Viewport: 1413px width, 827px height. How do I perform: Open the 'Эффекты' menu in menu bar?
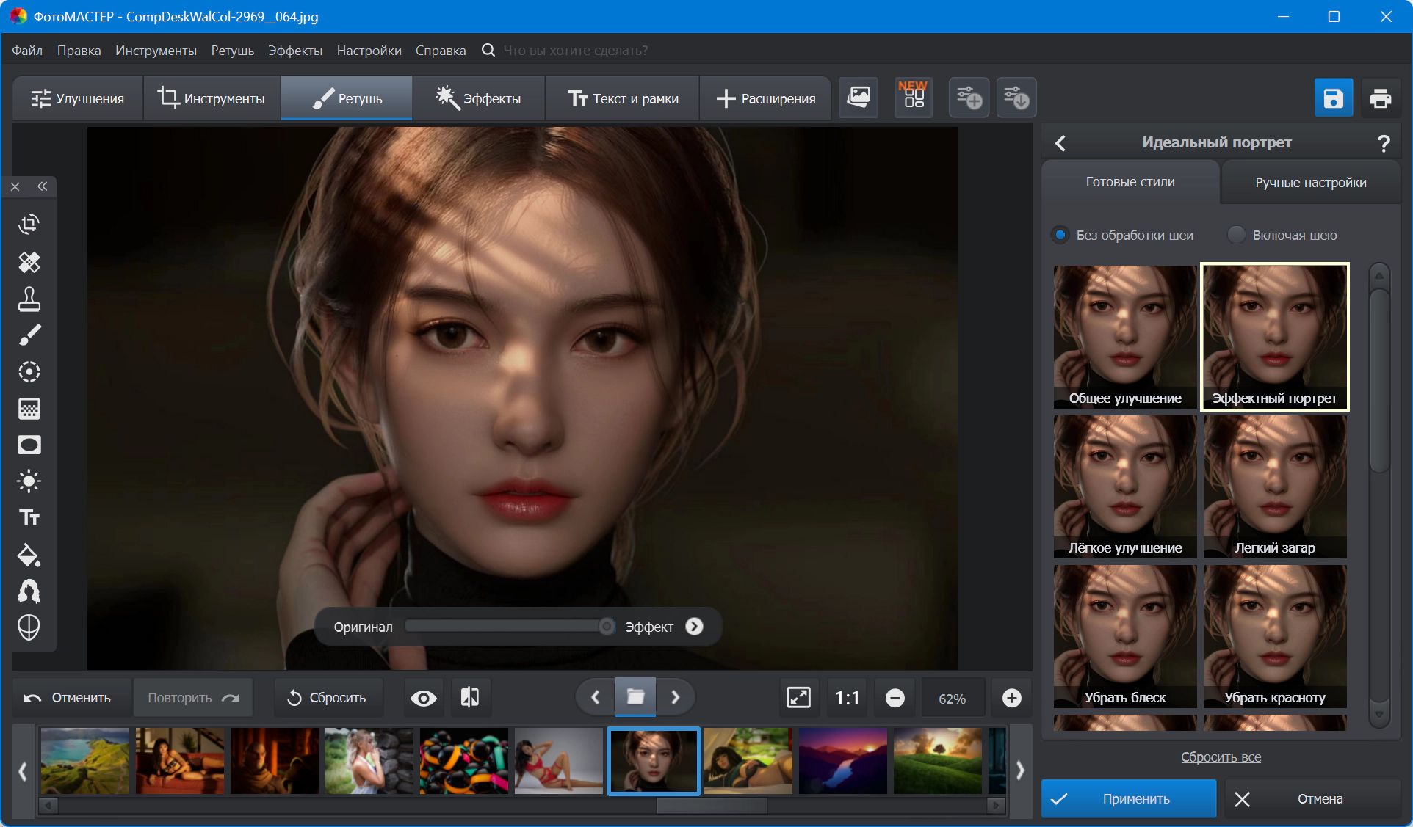pos(294,51)
